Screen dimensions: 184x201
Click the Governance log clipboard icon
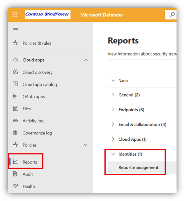(x=16, y=133)
